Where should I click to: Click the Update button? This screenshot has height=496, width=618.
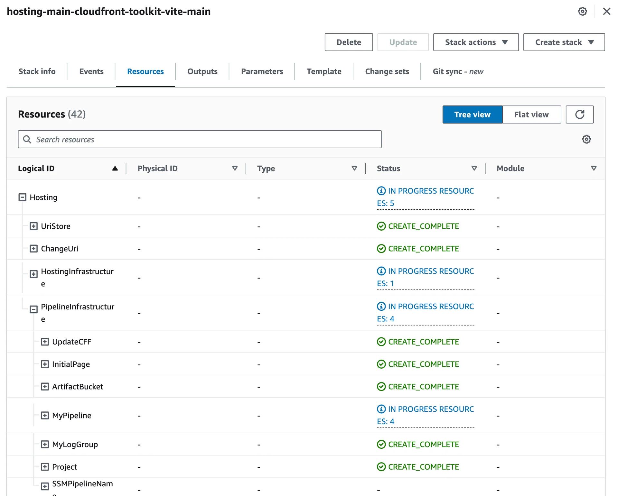coord(403,42)
